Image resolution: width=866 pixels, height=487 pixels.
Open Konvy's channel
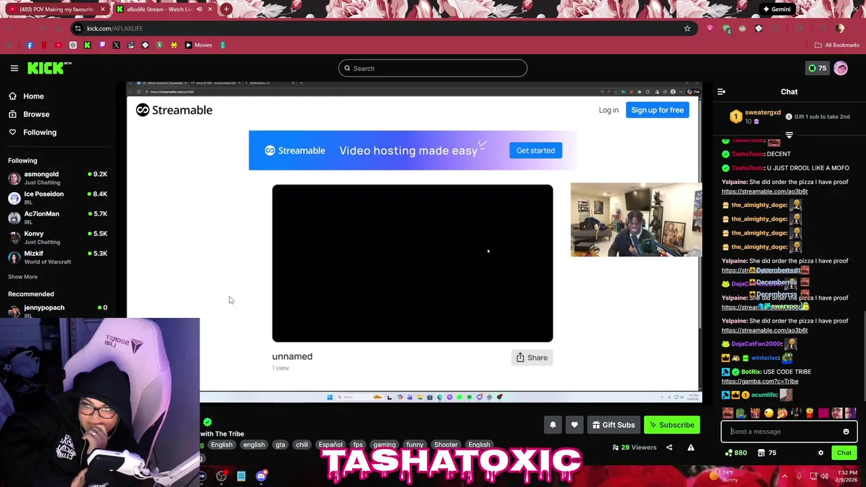[x=58, y=237]
